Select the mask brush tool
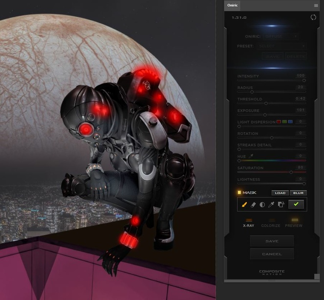Screen dimensions: 324x300 243,205
